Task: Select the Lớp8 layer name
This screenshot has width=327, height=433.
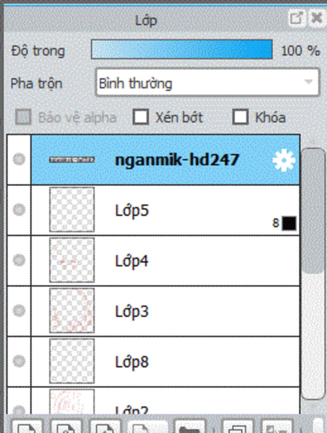Action: [x=132, y=362]
